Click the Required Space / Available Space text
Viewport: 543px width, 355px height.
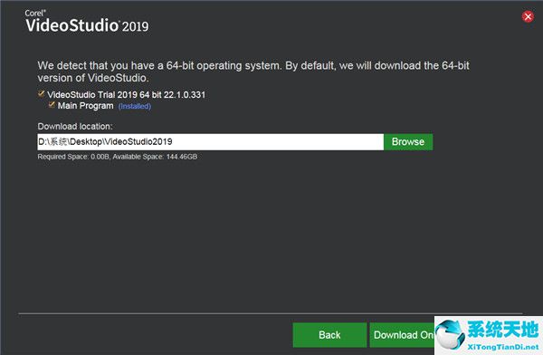pyautogui.click(x=118, y=157)
